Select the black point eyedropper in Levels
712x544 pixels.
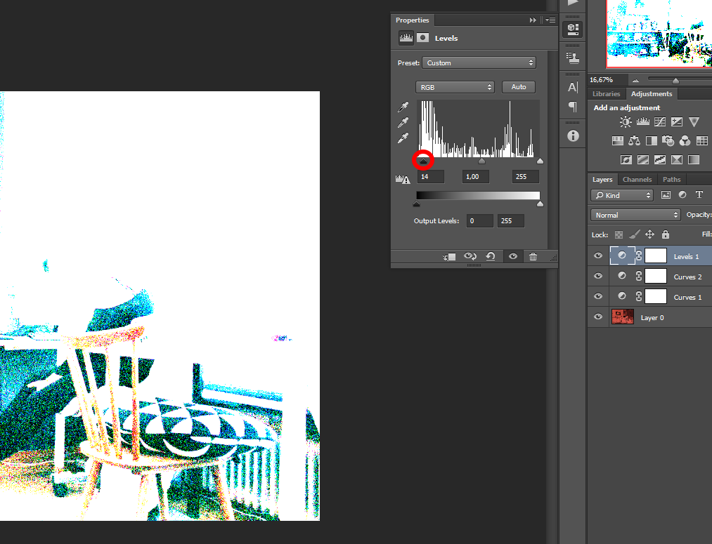[403, 107]
